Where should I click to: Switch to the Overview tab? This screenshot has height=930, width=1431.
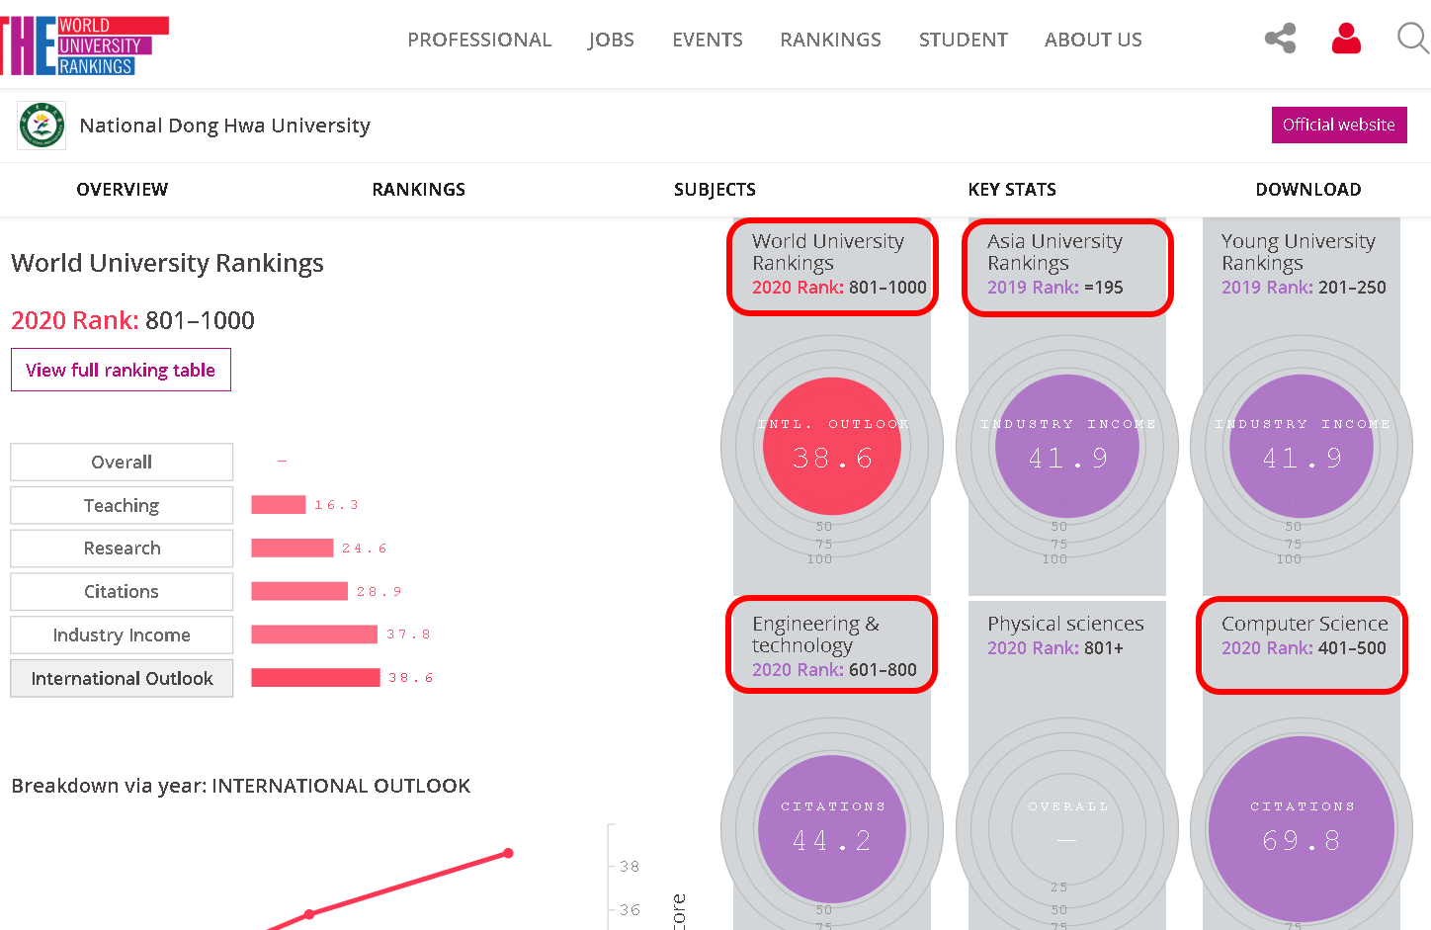pyautogui.click(x=123, y=189)
